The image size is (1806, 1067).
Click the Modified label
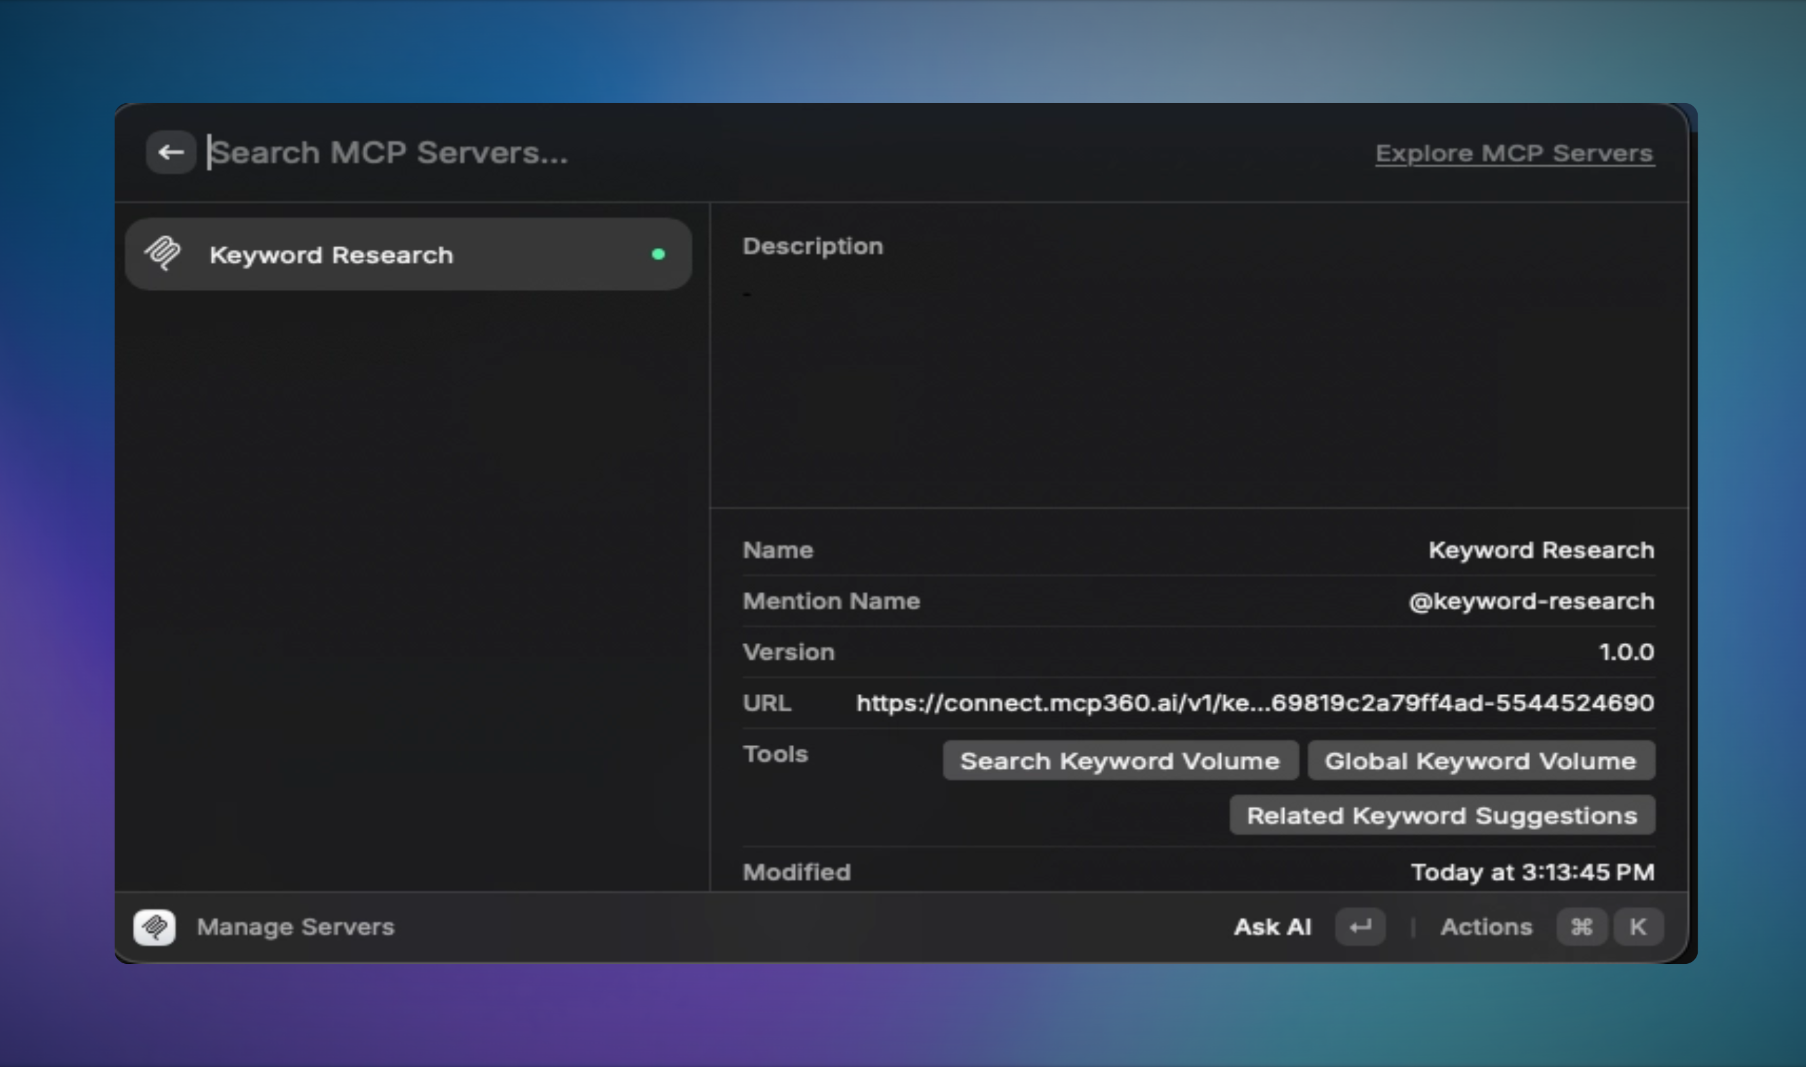coord(796,872)
